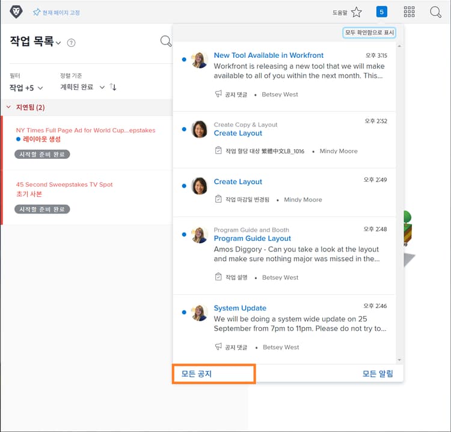
Task: Click avatar on System Update notification
Action: pyautogui.click(x=199, y=312)
